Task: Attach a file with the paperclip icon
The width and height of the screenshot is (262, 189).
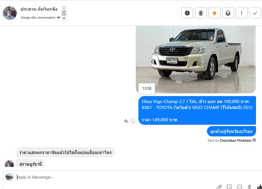Action: 219,187
